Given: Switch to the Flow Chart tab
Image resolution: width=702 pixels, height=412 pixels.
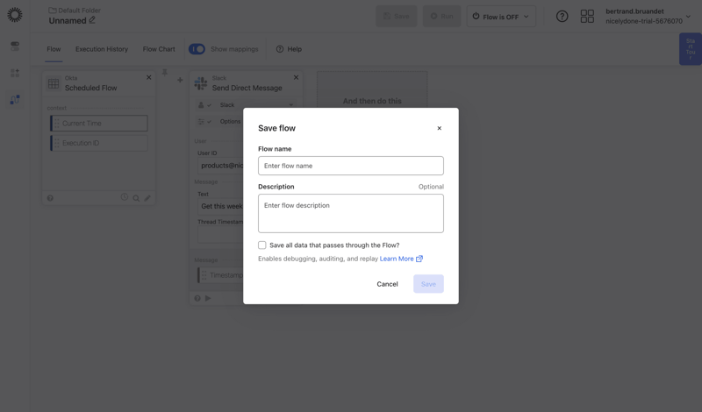Looking at the screenshot, I should coord(159,49).
